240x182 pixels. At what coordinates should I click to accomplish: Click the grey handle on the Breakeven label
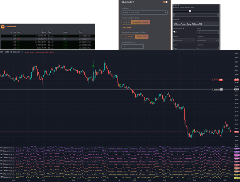[221, 90]
